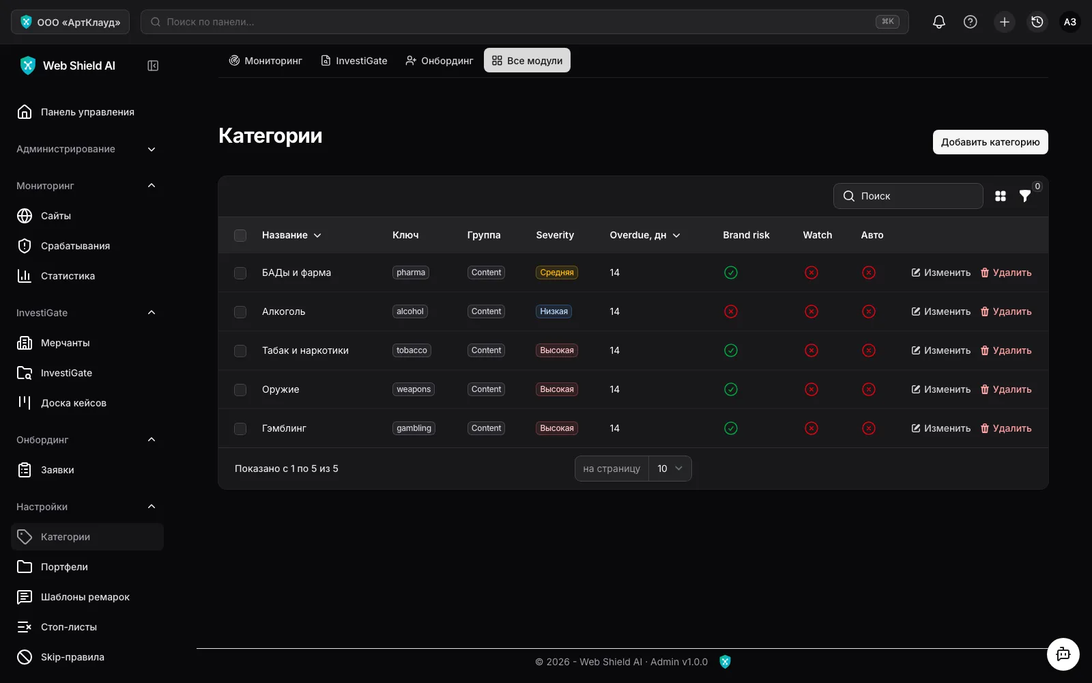Click the Высокая badge in Оружие row
Image resolution: width=1092 pixels, height=683 pixels.
557,389
